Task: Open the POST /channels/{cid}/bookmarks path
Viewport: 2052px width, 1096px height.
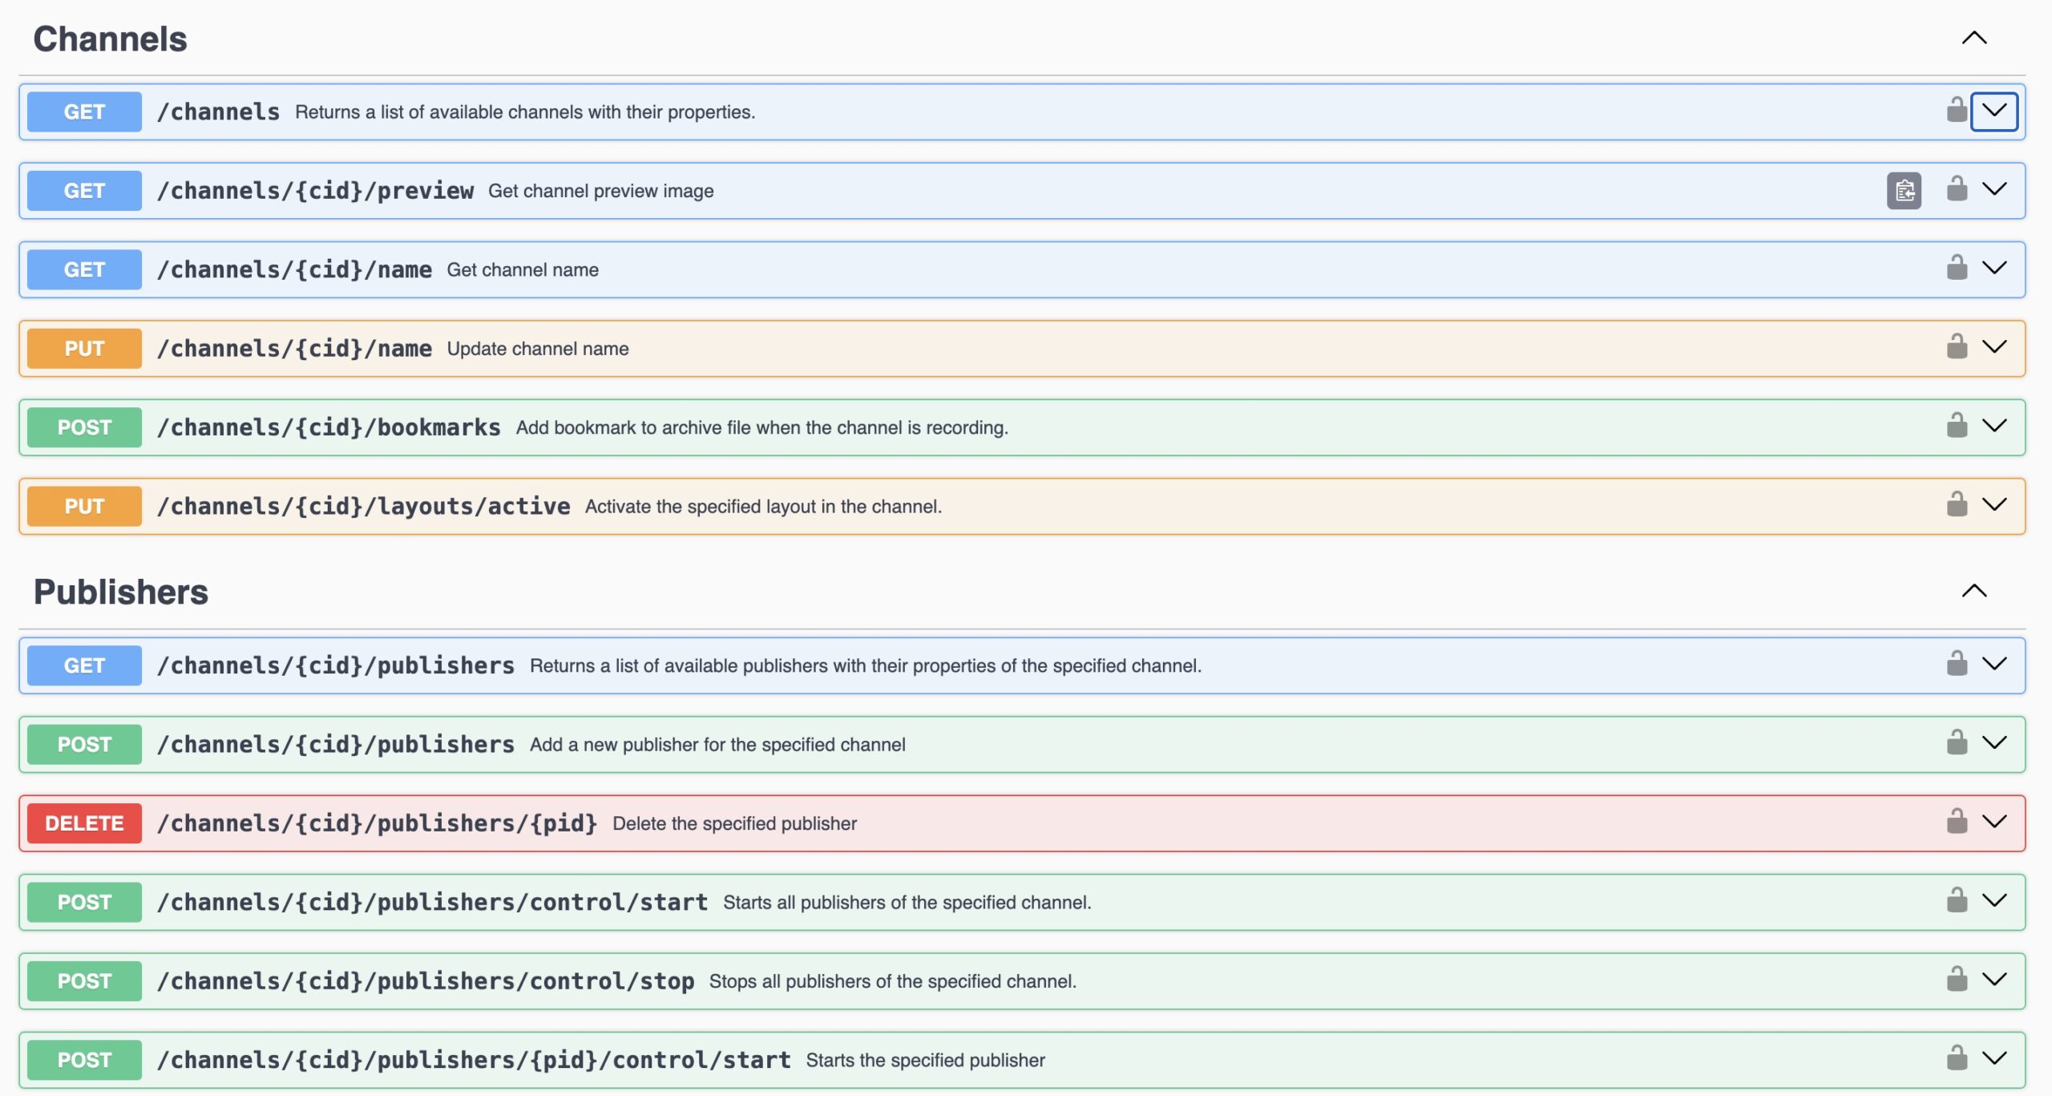Action: [329, 427]
